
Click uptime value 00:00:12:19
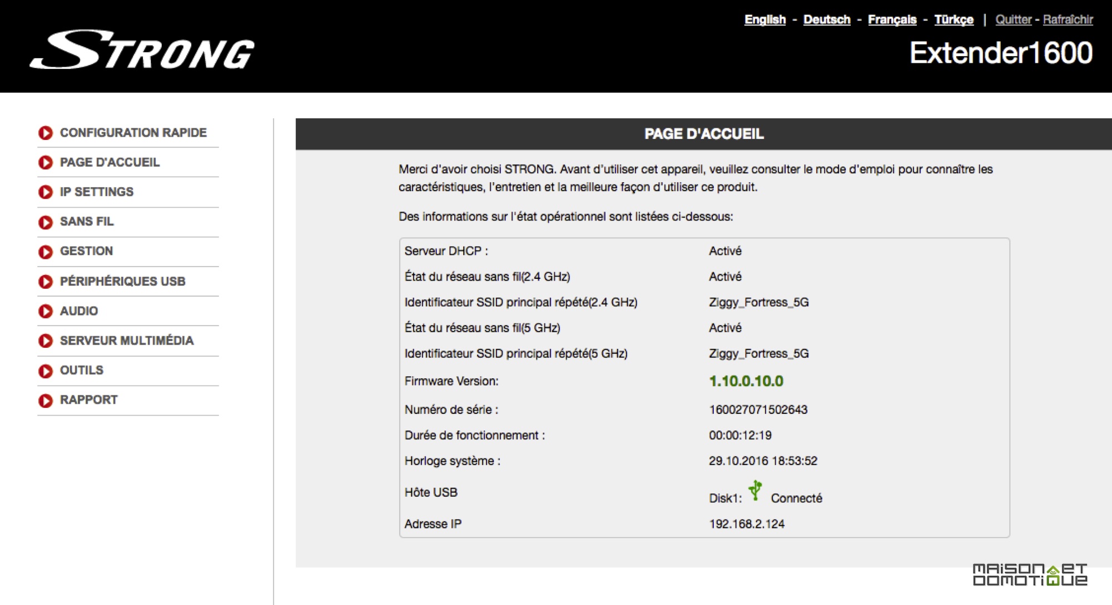(740, 436)
